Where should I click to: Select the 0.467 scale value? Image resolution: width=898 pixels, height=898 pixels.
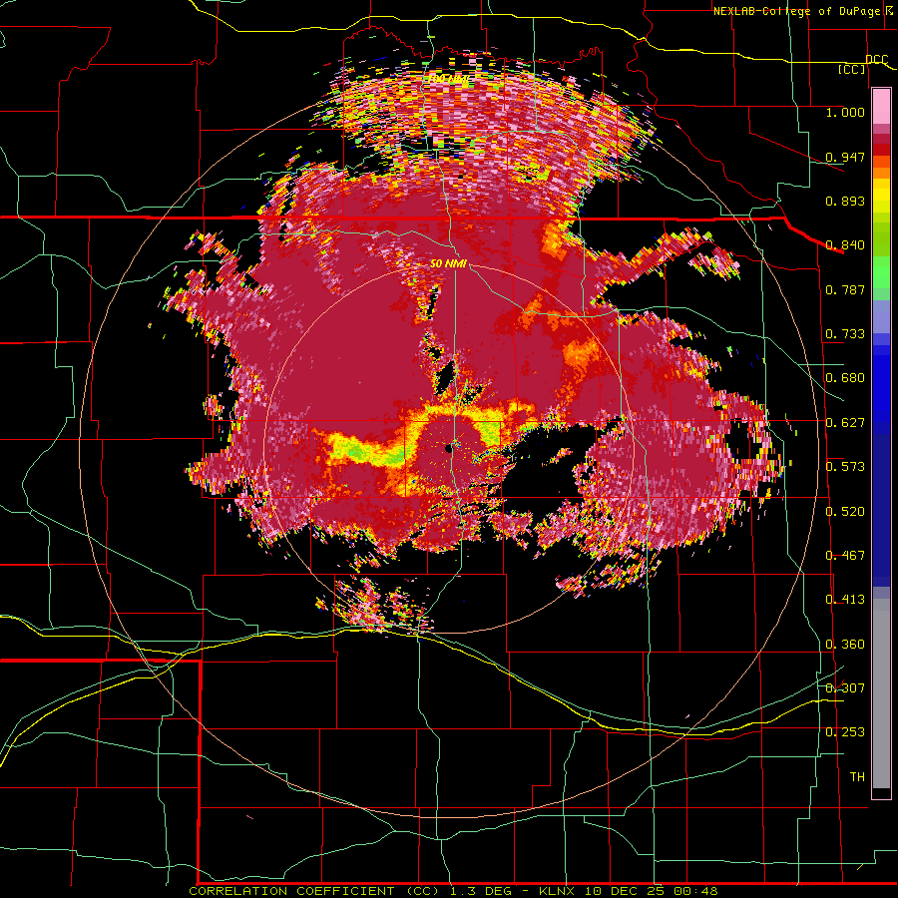tap(845, 556)
